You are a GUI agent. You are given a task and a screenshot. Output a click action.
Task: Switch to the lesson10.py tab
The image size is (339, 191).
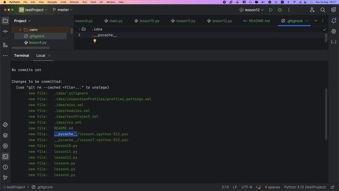[147, 21]
